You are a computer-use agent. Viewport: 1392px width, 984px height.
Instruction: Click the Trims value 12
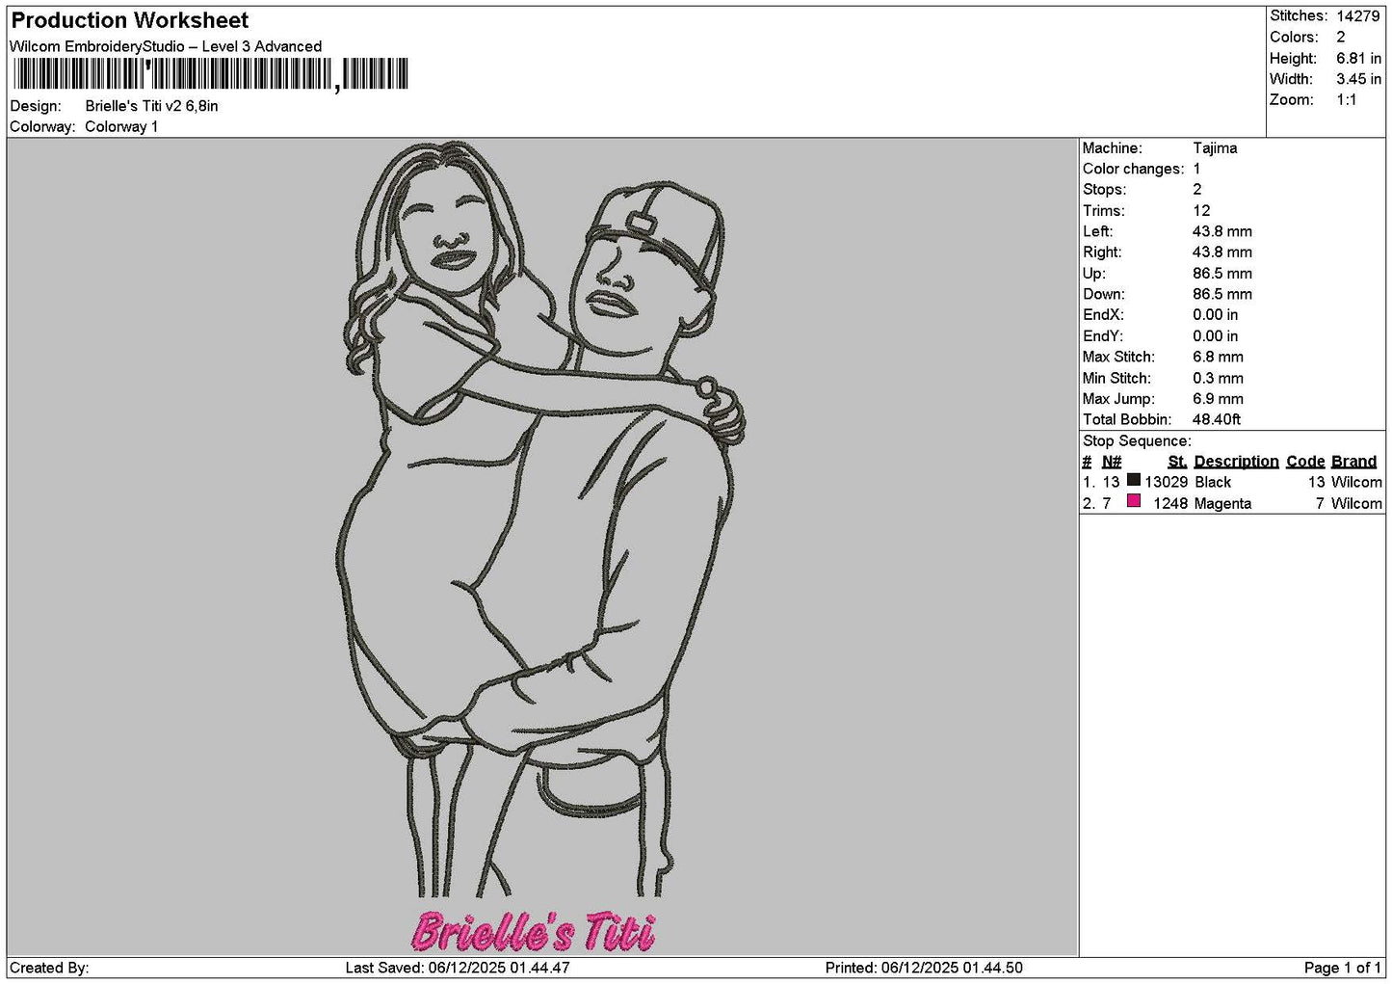[1201, 211]
